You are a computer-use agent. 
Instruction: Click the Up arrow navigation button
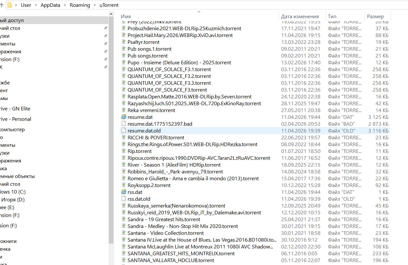pos(2,5)
